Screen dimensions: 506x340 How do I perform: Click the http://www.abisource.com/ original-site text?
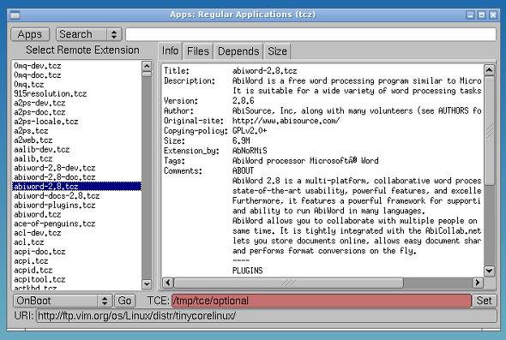coord(286,121)
